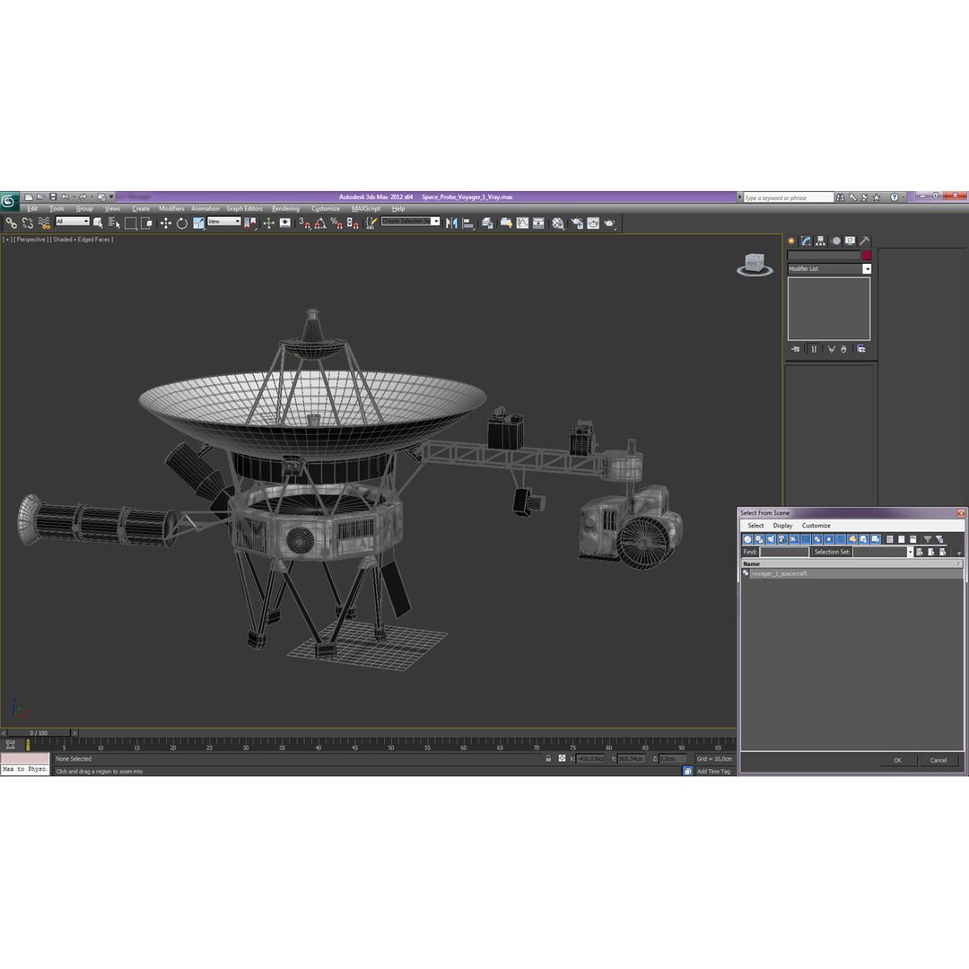
Task: Switch to the Display command panel tab
Action: pyautogui.click(x=851, y=241)
